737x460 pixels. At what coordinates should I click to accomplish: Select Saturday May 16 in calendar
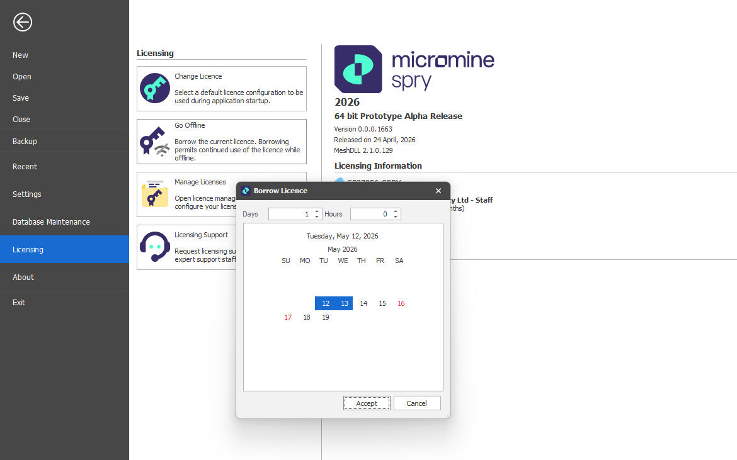401,303
